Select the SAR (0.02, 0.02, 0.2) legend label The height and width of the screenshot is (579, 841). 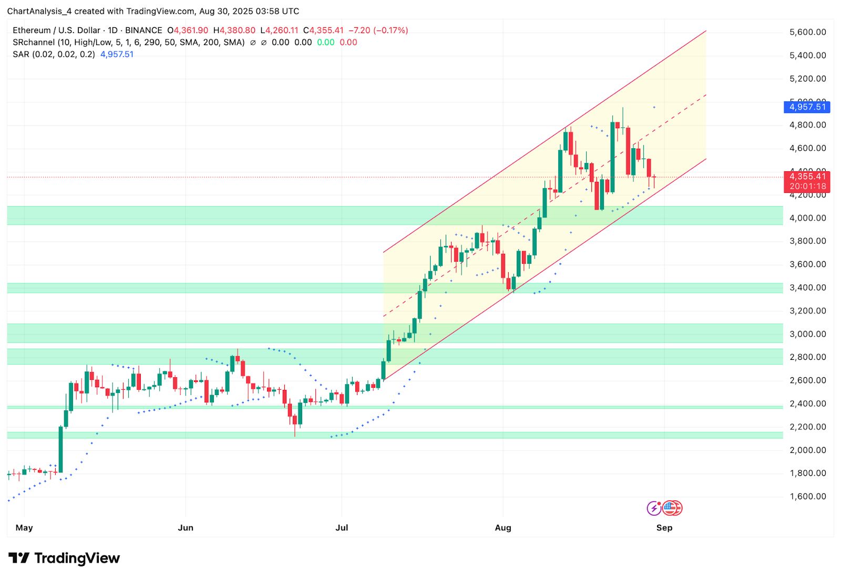[x=54, y=55]
